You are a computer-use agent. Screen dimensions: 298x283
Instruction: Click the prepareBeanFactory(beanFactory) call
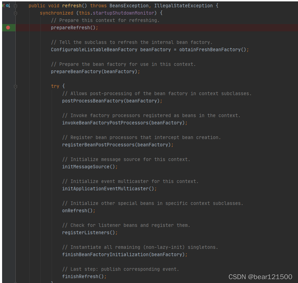(94, 71)
